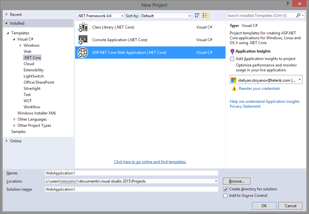Select the WCF category
This screenshot has height=214, width=309.
pos(28,101)
